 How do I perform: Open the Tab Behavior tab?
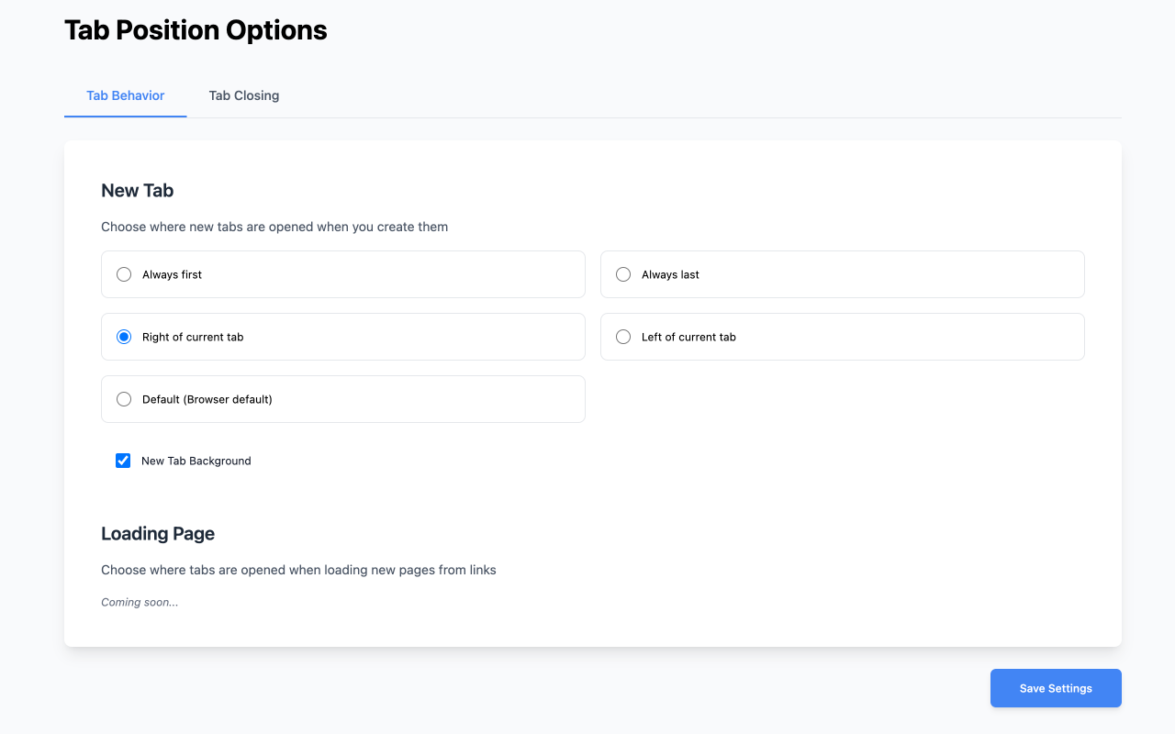click(x=125, y=95)
